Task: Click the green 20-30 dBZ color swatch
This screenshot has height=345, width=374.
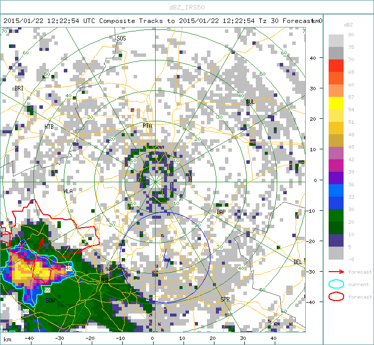Action: [x=336, y=215]
